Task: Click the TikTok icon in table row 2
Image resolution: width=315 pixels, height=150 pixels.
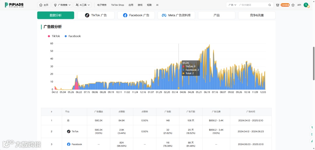Action: [69, 131]
